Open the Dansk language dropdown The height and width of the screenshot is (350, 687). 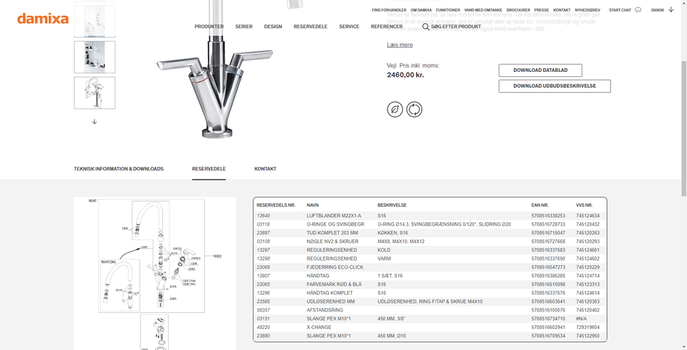[x=662, y=10]
